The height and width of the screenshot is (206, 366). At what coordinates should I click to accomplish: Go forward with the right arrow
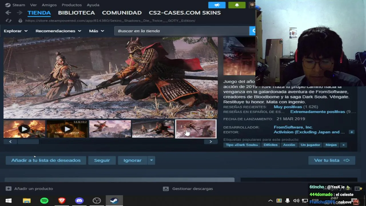coord(19,13)
